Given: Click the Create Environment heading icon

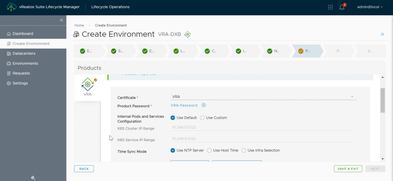Looking at the screenshot, I should 76,34.
